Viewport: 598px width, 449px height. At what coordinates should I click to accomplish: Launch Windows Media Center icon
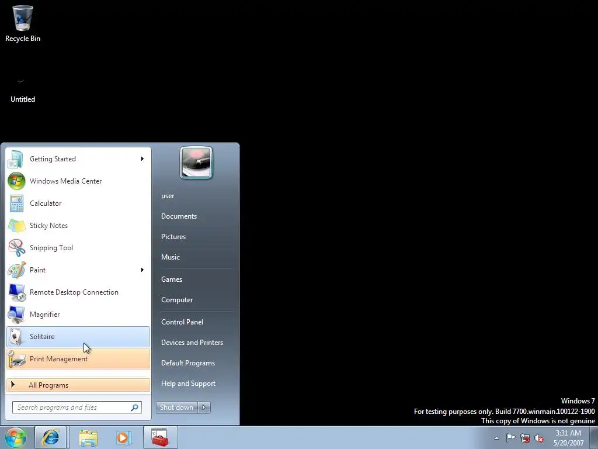pyautogui.click(x=16, y=181)
